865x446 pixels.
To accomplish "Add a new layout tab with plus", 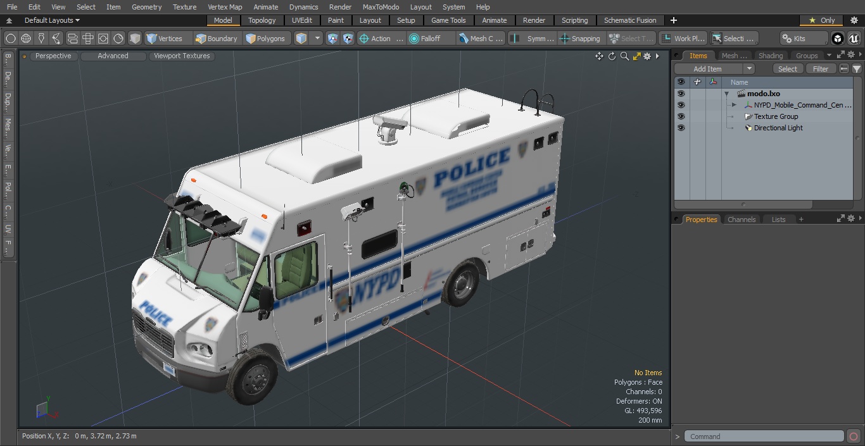I will coord(673,20).
